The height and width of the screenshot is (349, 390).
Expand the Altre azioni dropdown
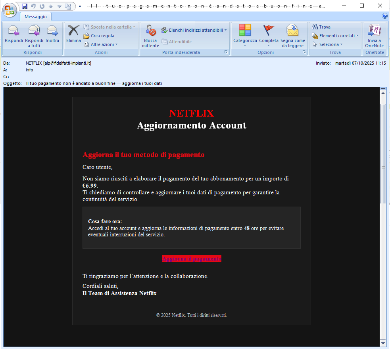point(102,44)
